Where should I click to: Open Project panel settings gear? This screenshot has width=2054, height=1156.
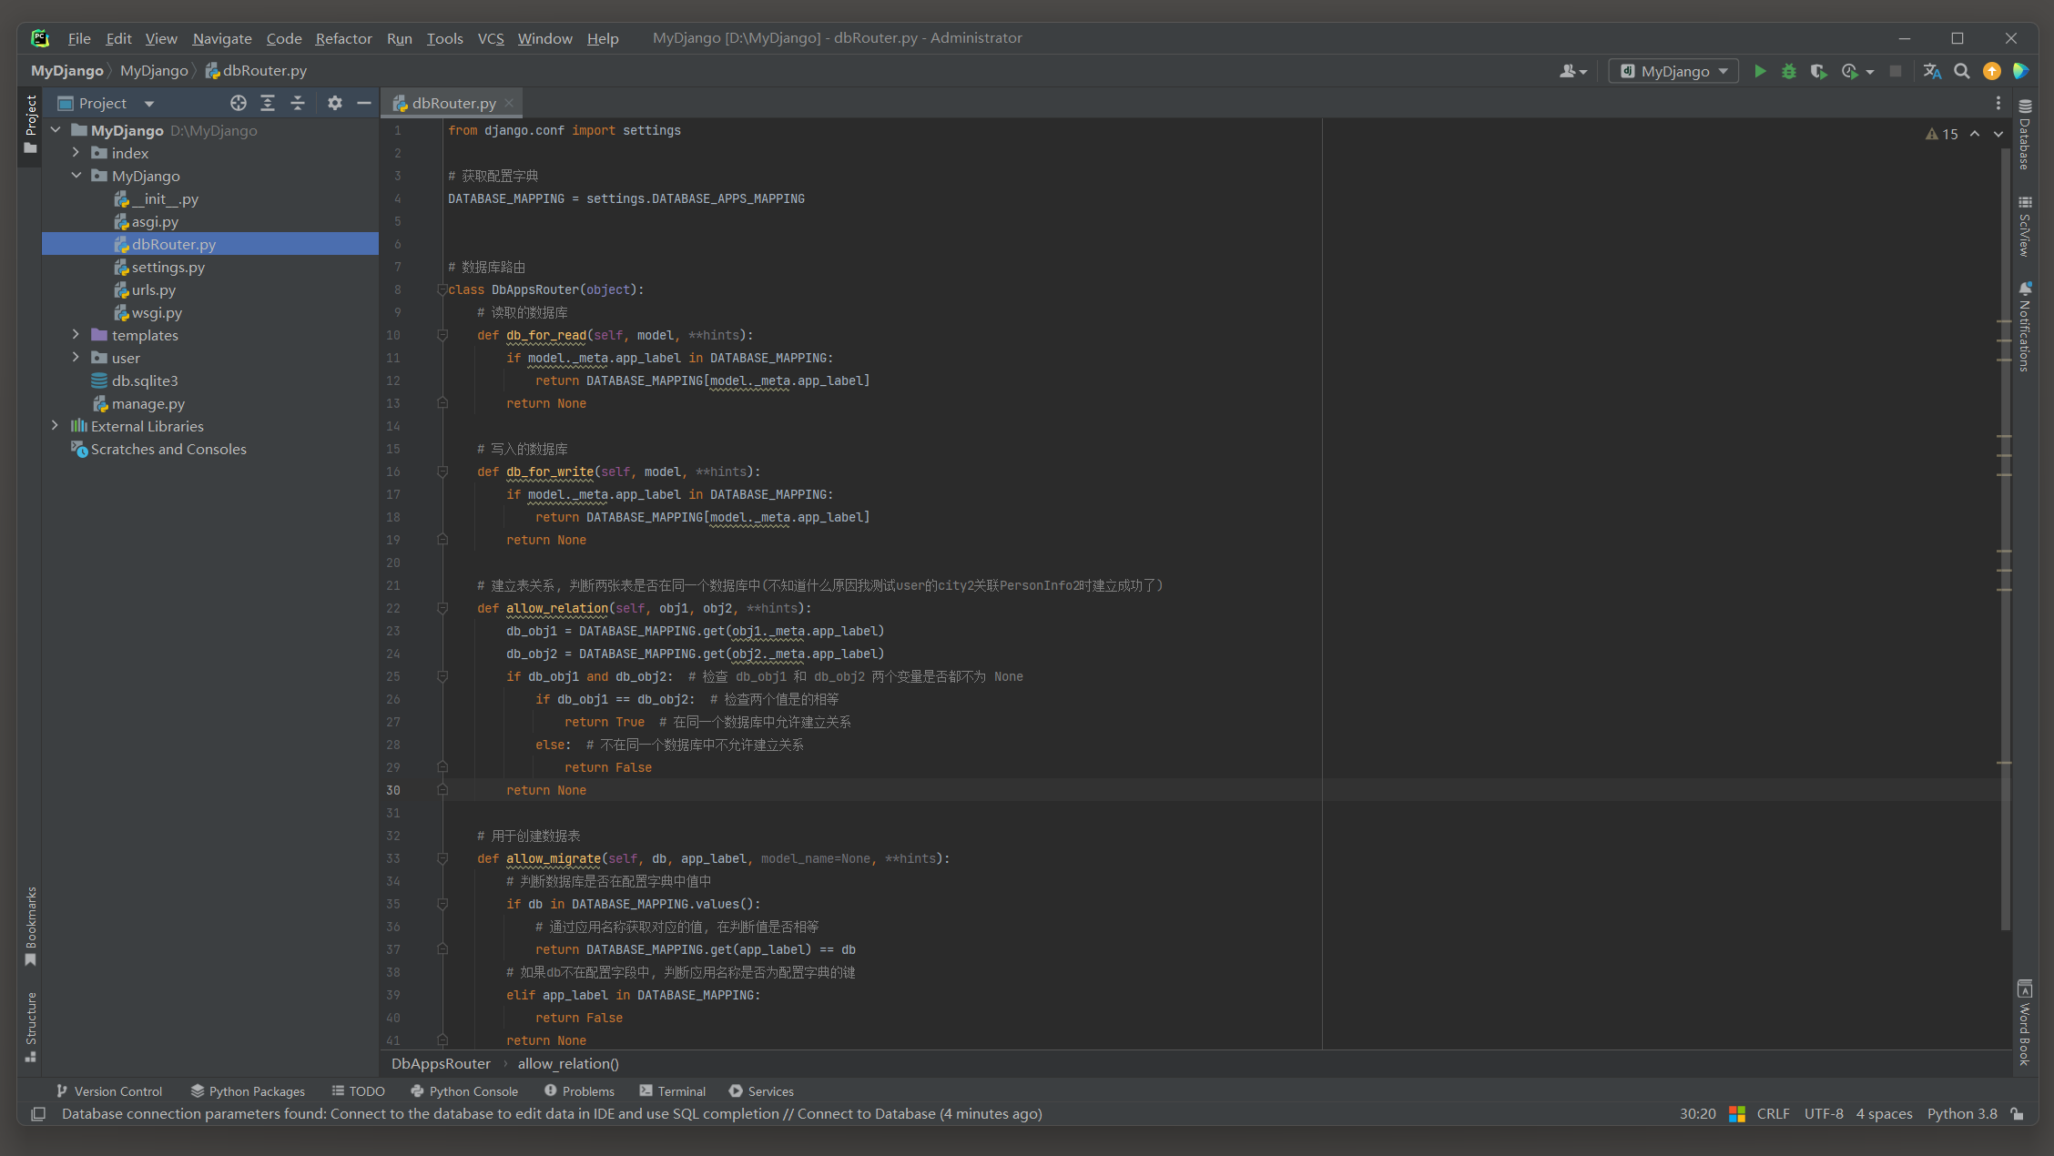(x=335, y=103)
